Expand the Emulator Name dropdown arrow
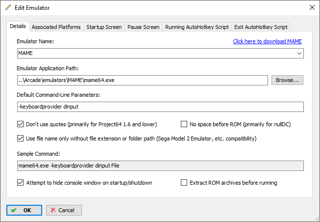 point(299,54)
